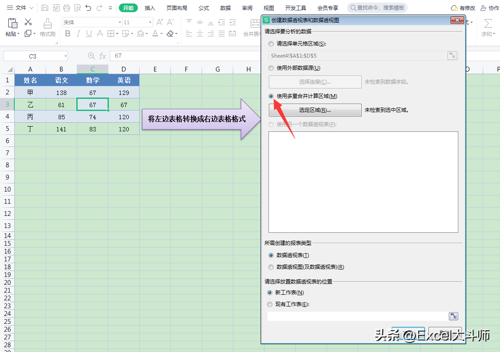Viewport: 500px width, 352px height.
Task: Apply strikethrough formatting
Action: click(100, 33)
